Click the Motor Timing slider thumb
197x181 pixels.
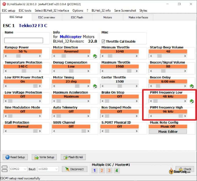(77, 86)
